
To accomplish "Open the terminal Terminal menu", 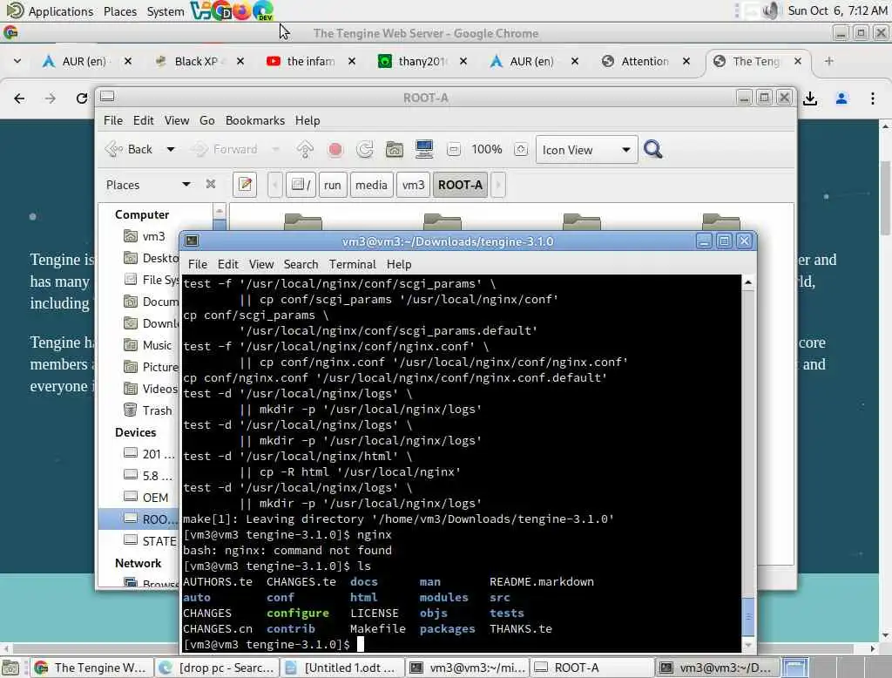I will 352,264.
